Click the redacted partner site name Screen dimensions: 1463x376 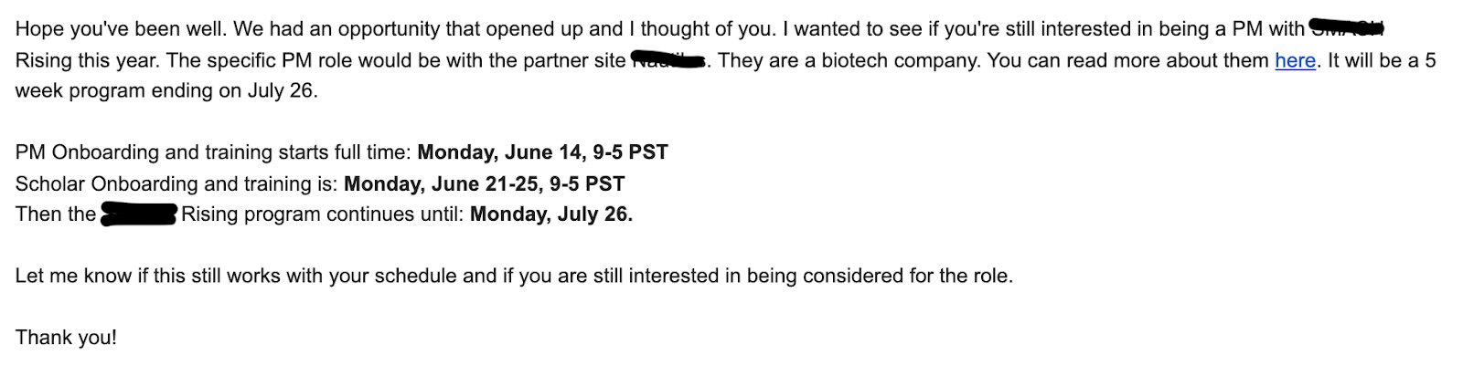669,61
